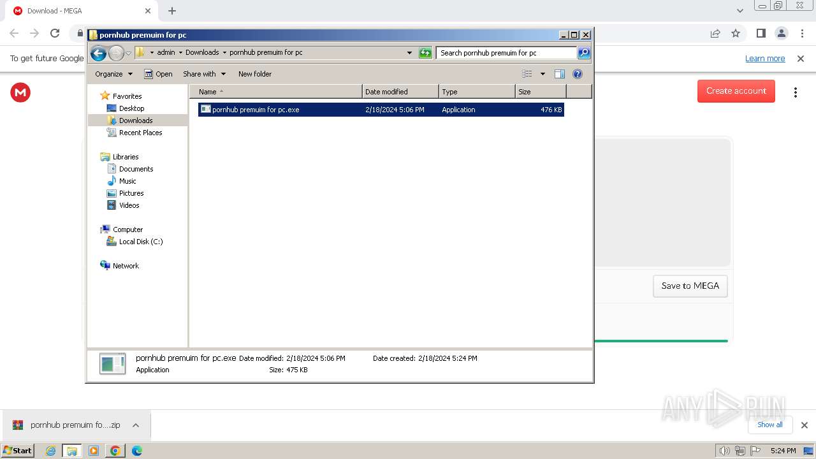Viewport: 816px width, 459px height.
Task: Click the MEGA logo
Action: tap(20, 92)
